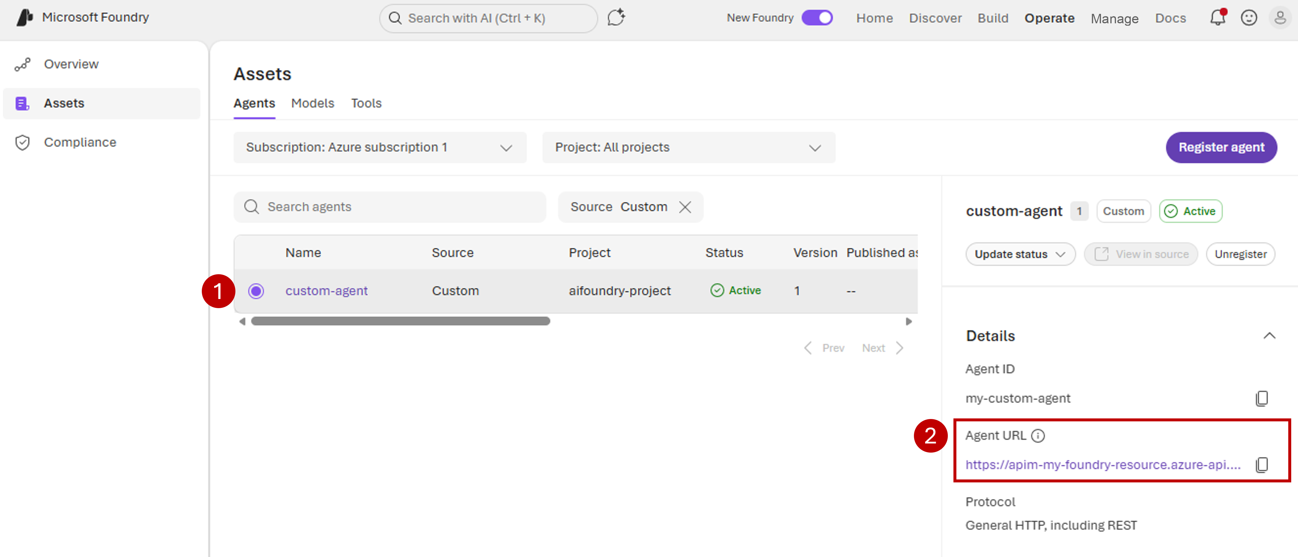Viewport: 1298px width, 557px height.
Task: Remove the Source Custom filter
Action: (x=685, y=207)
